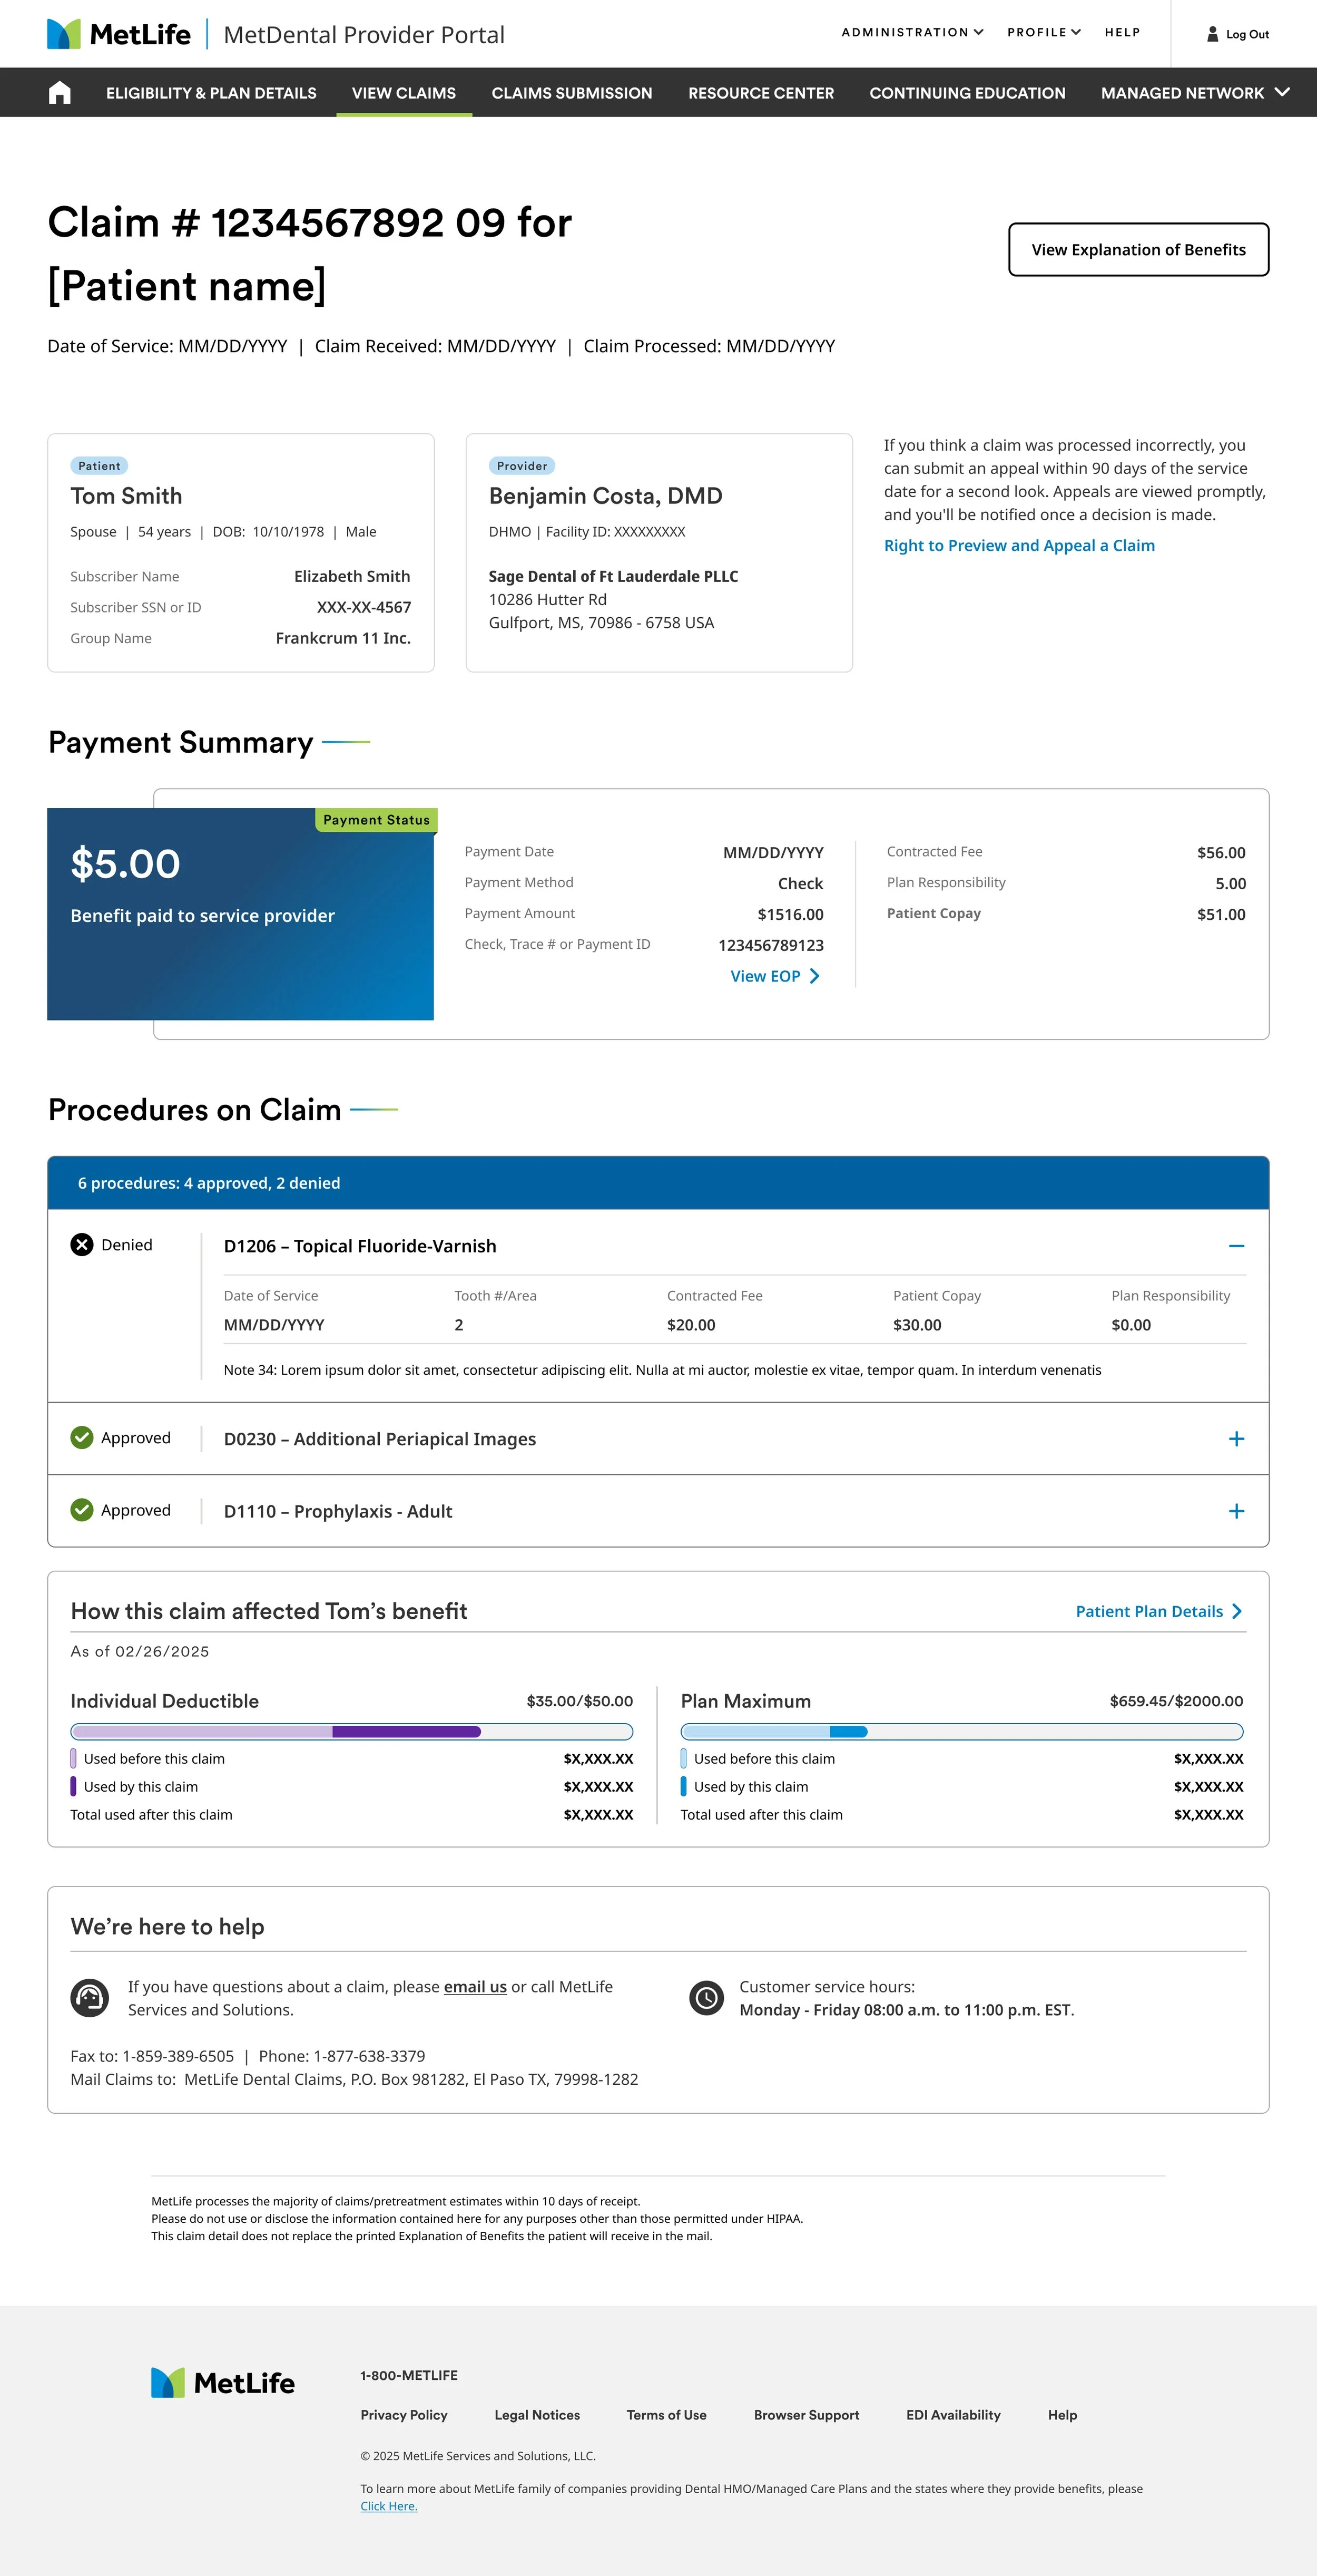Click the Contracted Fee $56.00 value
The image size is (1317, 2576).
[x=1221, y=852]
